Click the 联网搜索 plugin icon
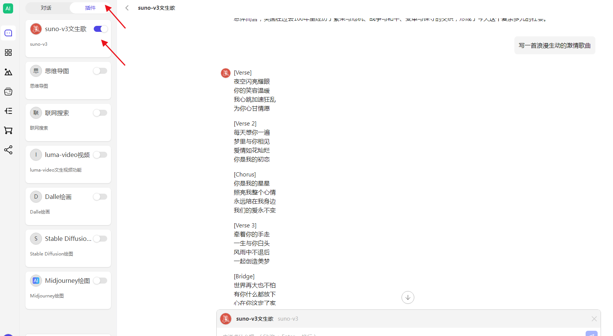This screenshot has width=613, height=336. pyautogui.click(x=36, y=113)
